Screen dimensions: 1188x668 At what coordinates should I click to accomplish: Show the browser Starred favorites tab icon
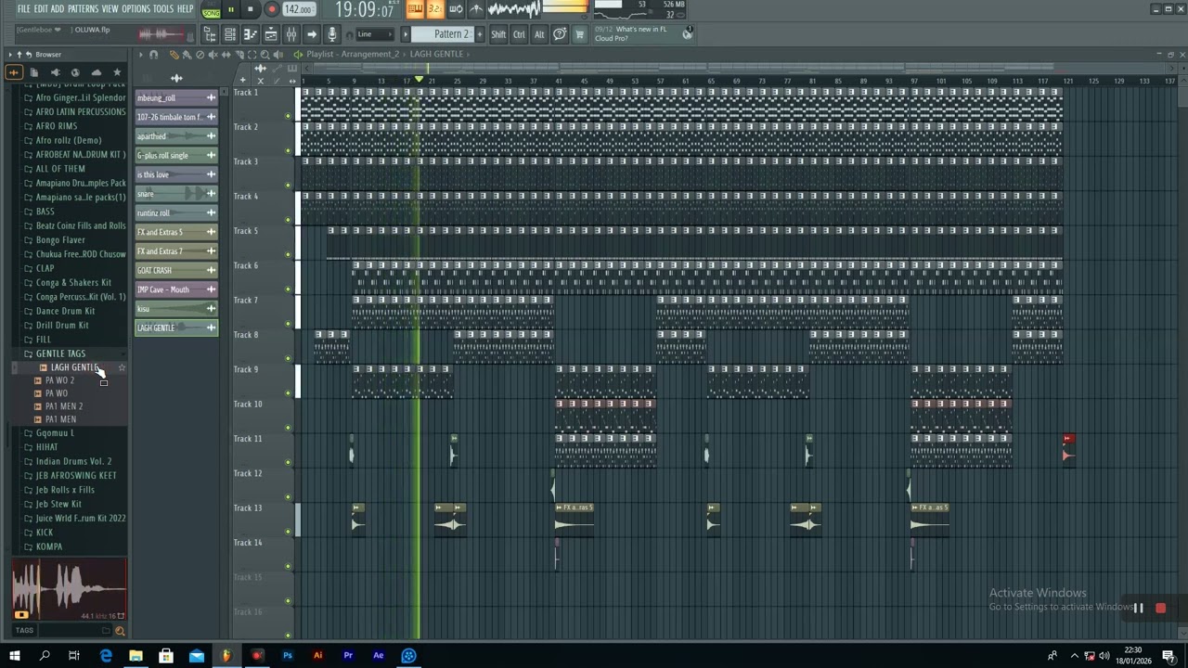tap(117, 72)
